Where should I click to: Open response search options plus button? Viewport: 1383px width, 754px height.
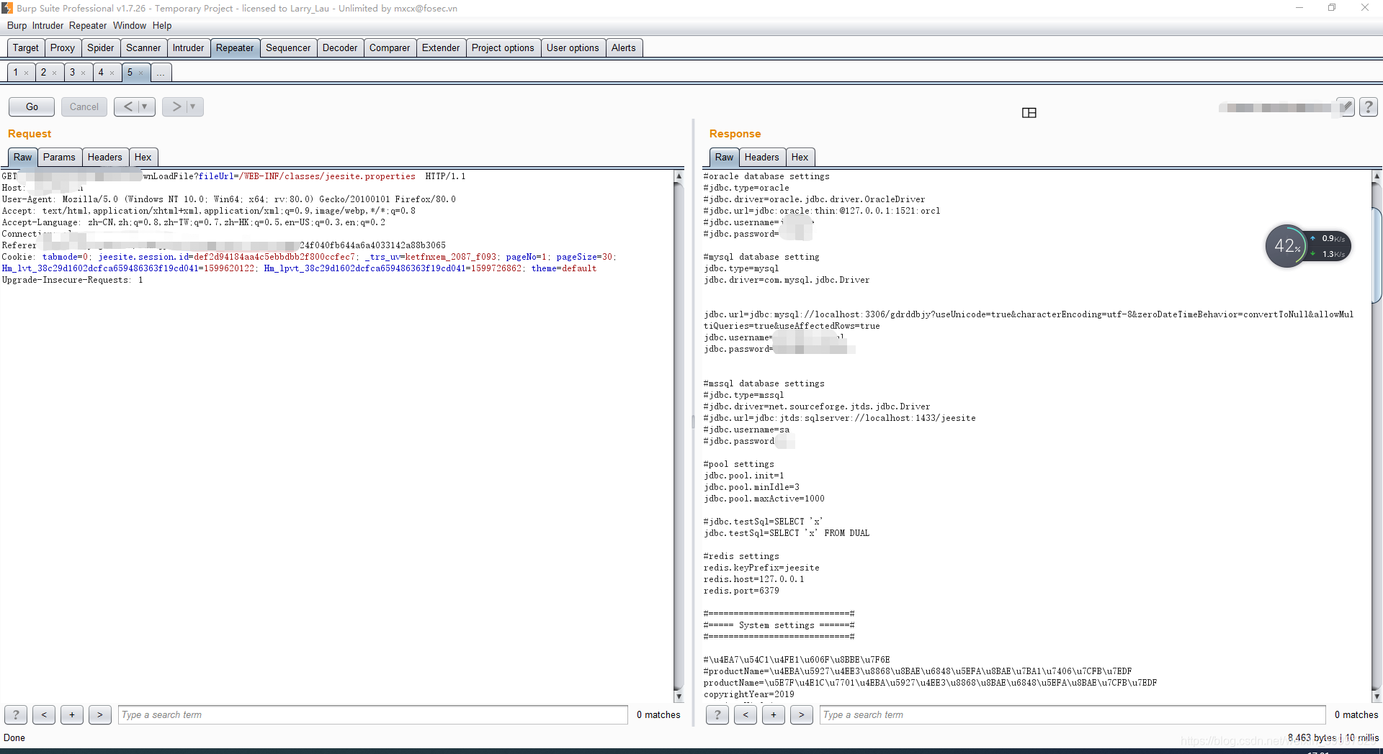tap(774, 714)
